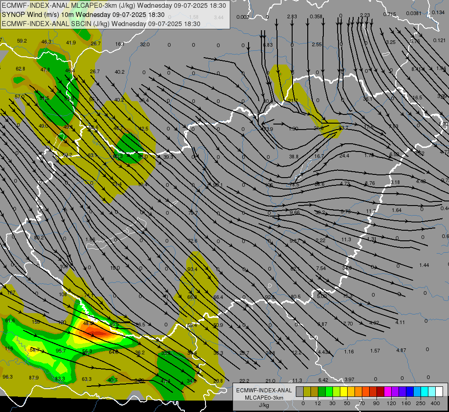Click the grid value 159

36,322
